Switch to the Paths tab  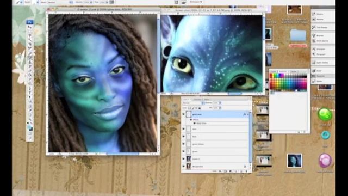tap(207, 99)
